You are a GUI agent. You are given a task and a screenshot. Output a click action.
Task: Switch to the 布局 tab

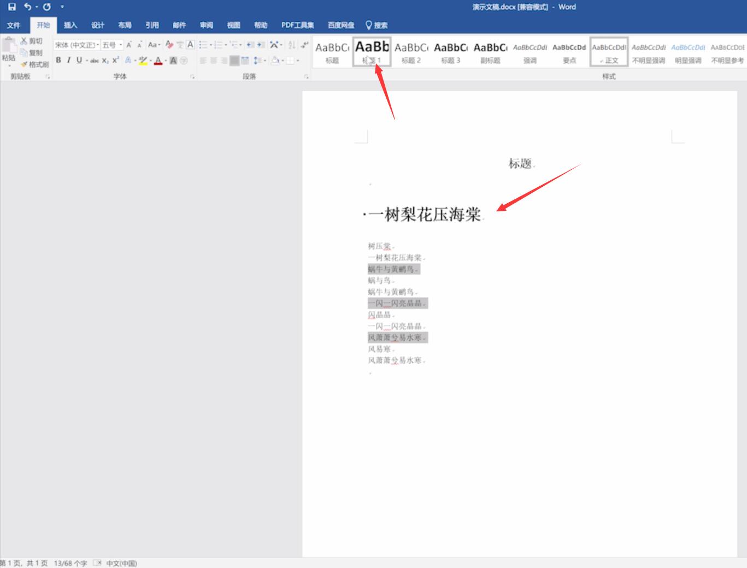(125, 25)
